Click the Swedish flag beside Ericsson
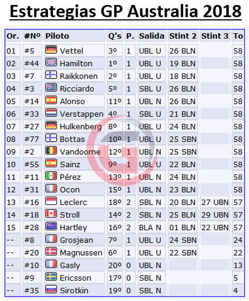 point(51,277)
